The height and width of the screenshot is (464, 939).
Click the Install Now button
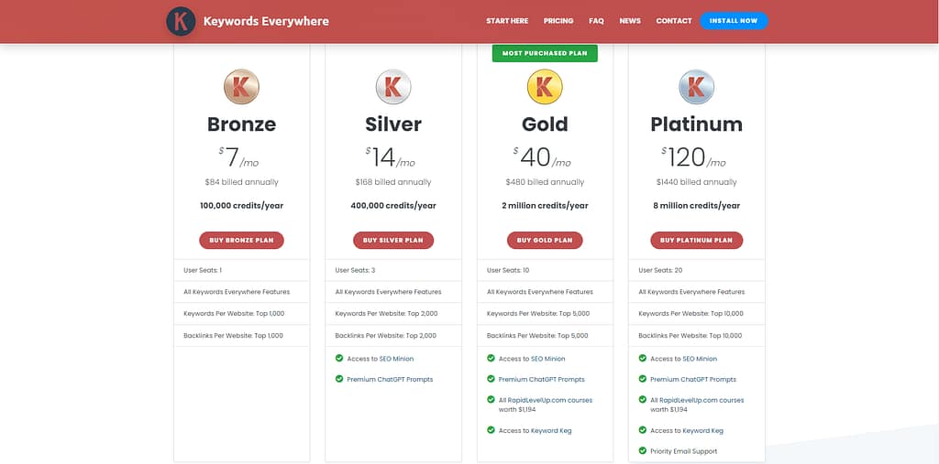[x=734, y=21]
